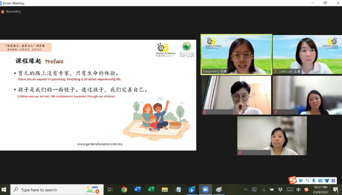Open the Windows Start menu
The height and width of the screenshot is (195, 342).
[x=4, y=190]
